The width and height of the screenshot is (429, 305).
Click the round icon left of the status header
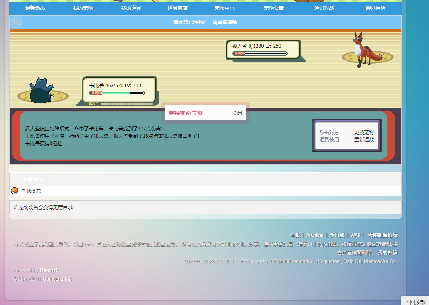pos(16,22)
